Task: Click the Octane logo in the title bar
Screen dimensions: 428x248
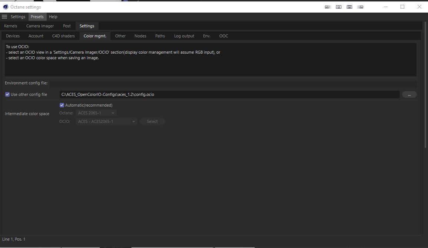Action: coord(6,7)
